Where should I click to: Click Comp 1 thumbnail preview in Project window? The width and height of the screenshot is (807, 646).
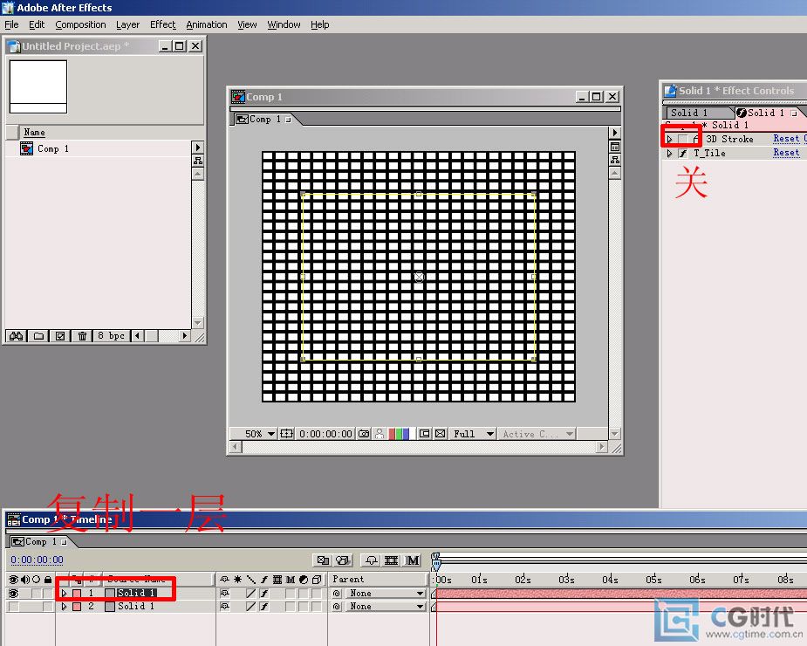[x=38, y=86]
